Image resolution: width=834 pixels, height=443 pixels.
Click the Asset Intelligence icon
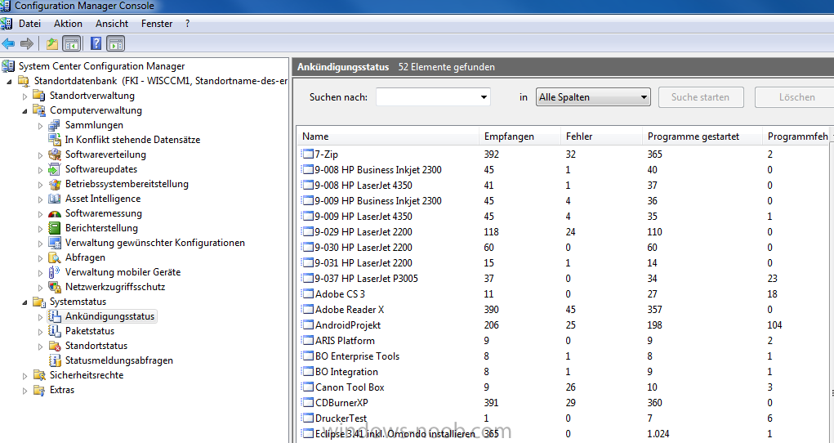tap(54, 199)
